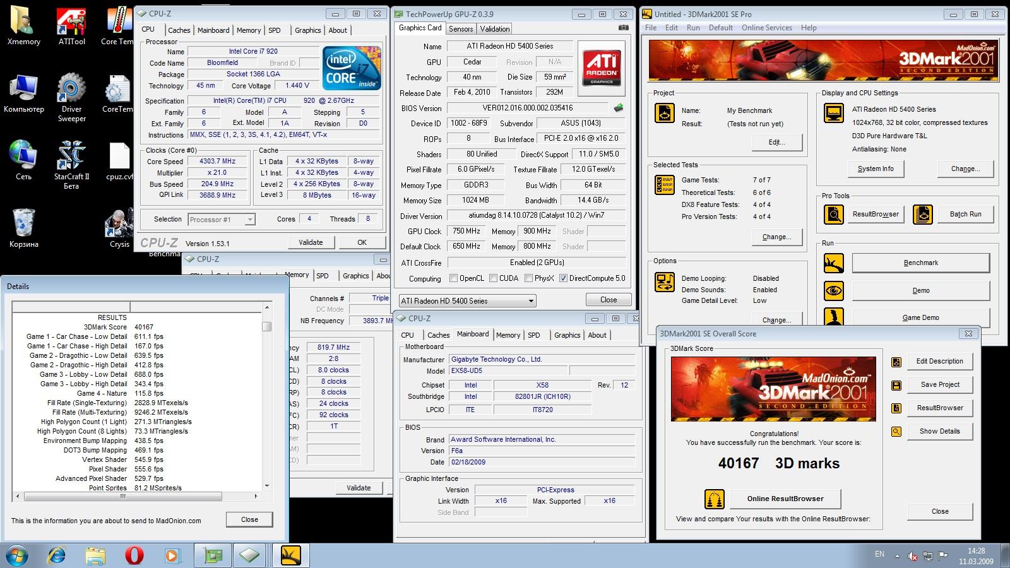1010x568 pixels.
Task: Enable OpenCL checkbox in GPU-Z
Action: click(453, 278)
